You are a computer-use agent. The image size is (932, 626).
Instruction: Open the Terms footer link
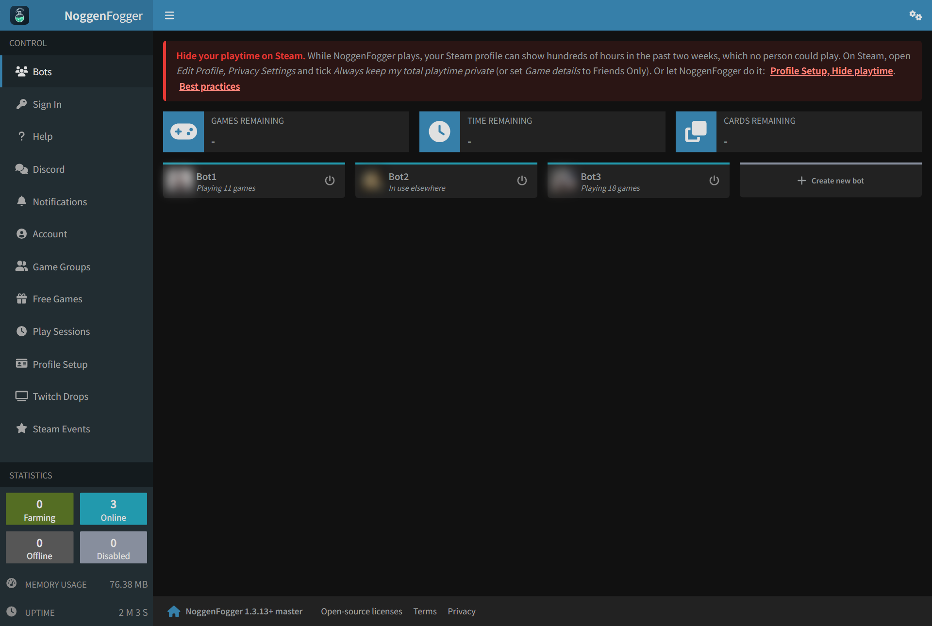pyautogui.click(x=425, y=611)
